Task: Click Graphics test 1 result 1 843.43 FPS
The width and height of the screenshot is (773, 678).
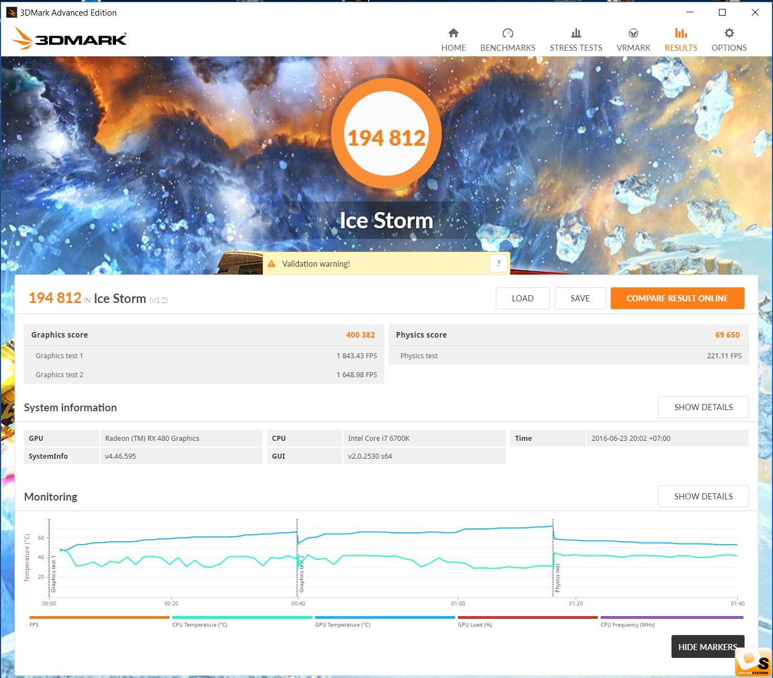Action: pyautogui.click(x=356, y=355)
